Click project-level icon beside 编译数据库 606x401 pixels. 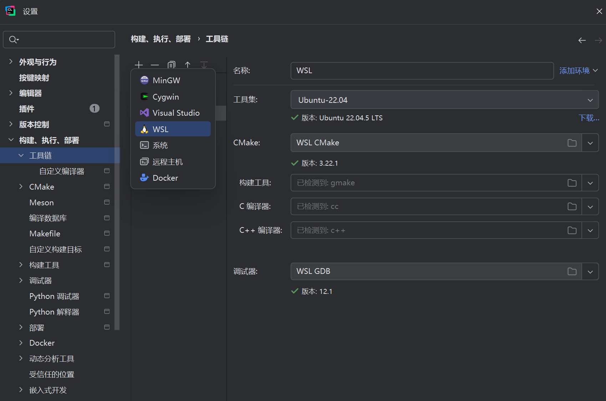(x=107, y=218)
